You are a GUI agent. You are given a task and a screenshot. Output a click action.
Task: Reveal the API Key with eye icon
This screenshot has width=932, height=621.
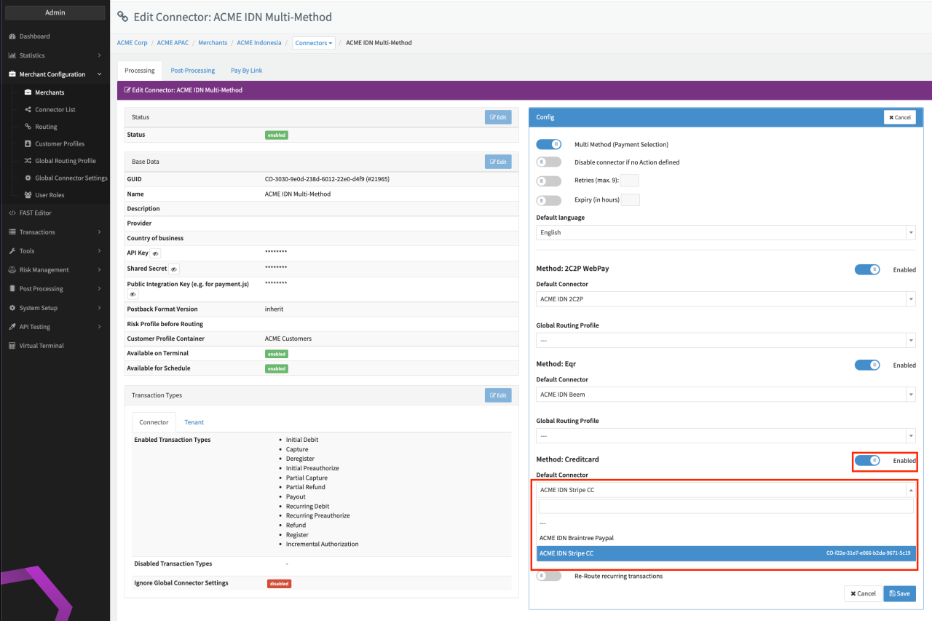tap(156, 253)
